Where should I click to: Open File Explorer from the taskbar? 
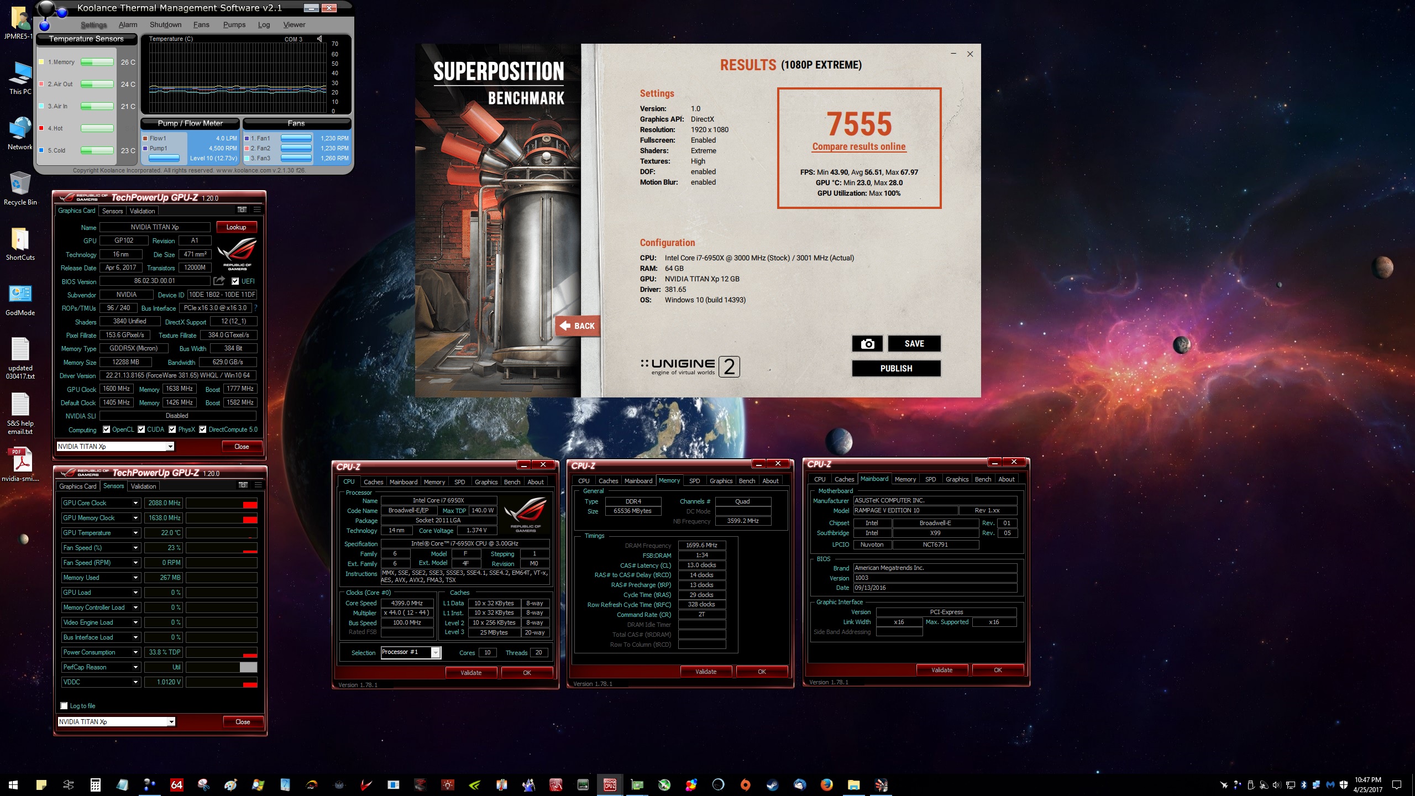(x=853, y=784)
